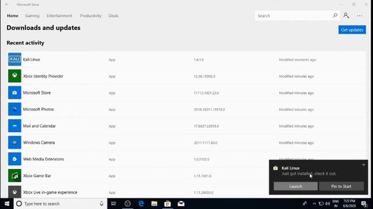Click the Get updates button
Image resolution: width=373 pixels, height=209 pixels.
352,30
